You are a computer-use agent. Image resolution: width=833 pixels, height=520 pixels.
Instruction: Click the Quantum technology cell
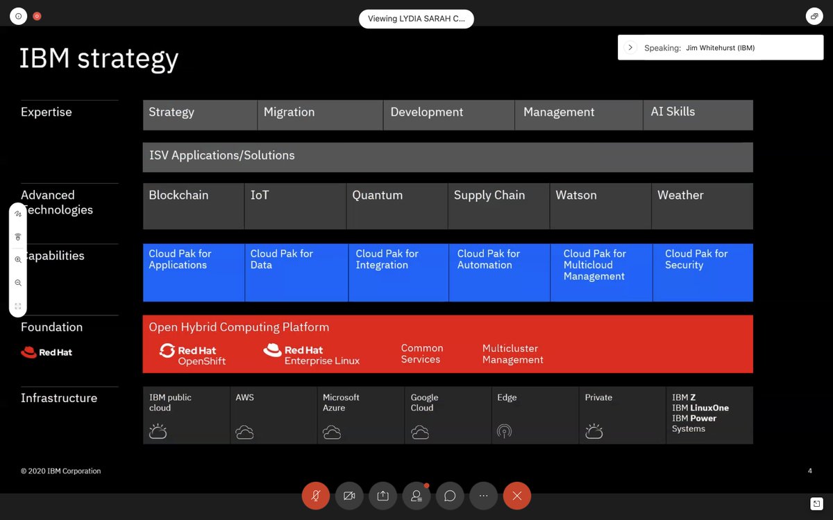pos(397,206)
